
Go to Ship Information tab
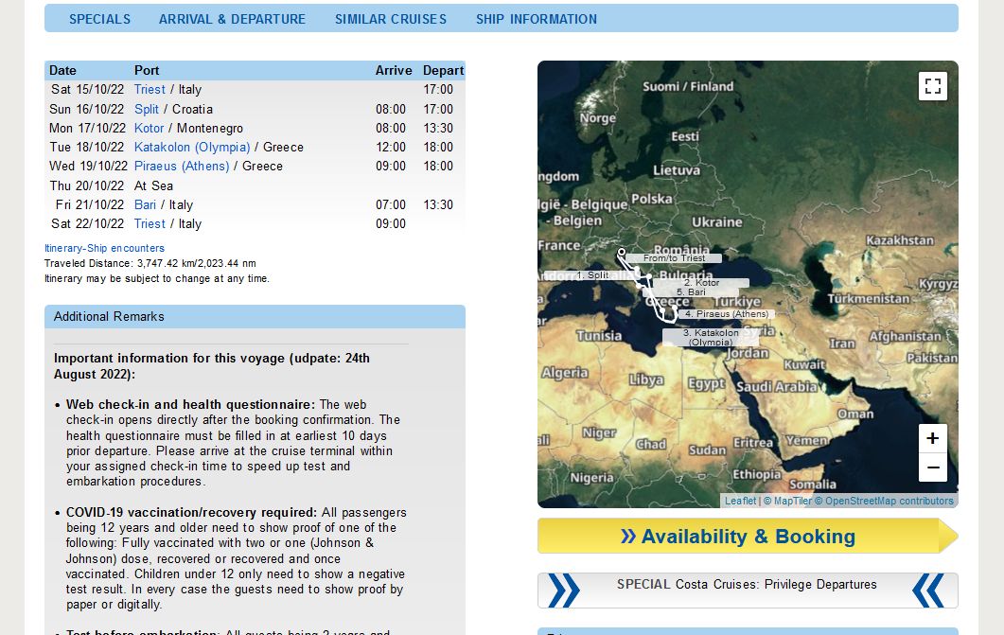coord(537,19)
